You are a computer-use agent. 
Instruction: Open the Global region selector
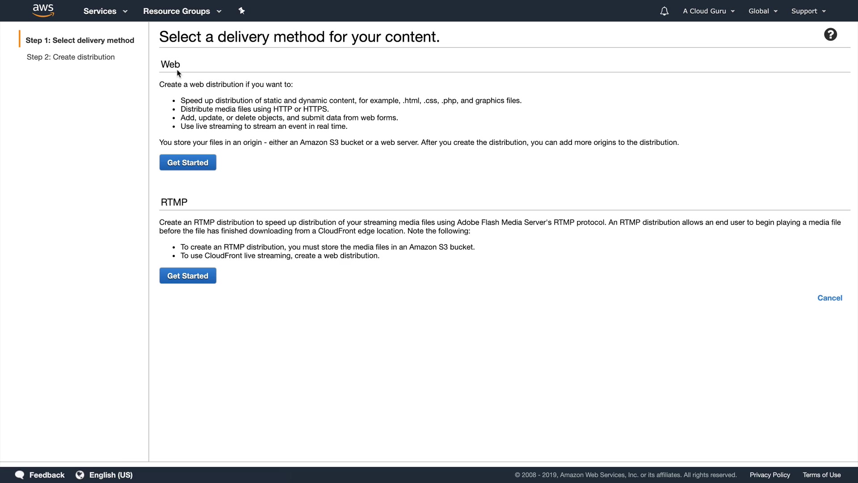click(x=763, y=11)
